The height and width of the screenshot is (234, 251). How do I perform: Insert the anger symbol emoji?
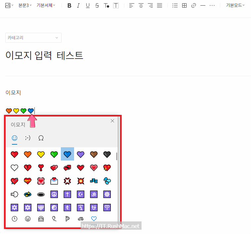[x=67, y=181]
